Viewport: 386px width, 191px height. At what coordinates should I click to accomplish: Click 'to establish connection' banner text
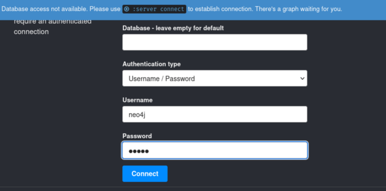pos(221,9)
